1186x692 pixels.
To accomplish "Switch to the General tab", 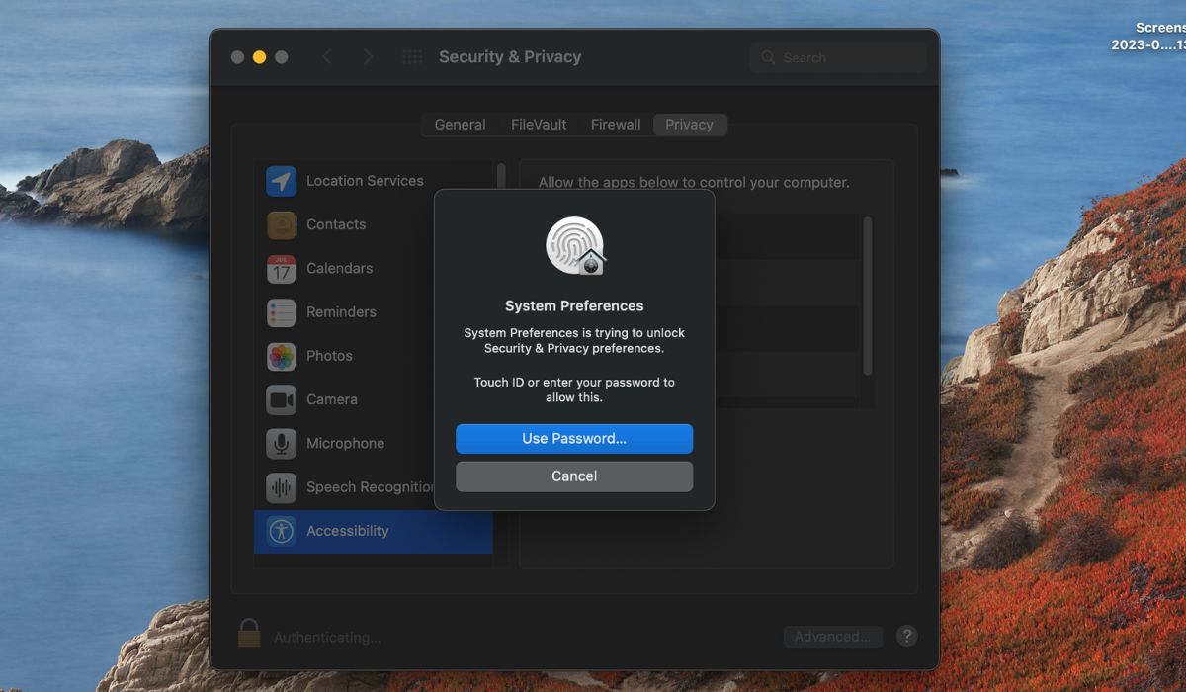I will click(x=460, y=125).
